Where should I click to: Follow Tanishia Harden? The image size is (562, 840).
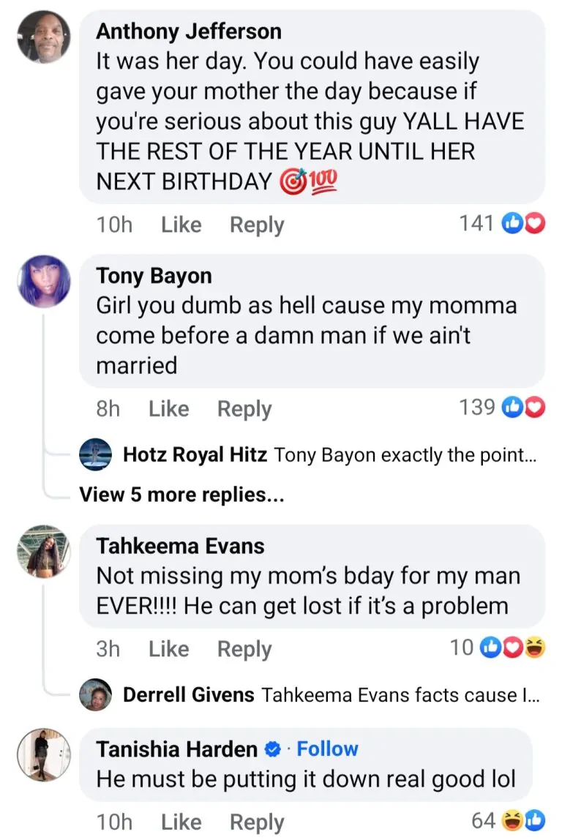(327, 749)
